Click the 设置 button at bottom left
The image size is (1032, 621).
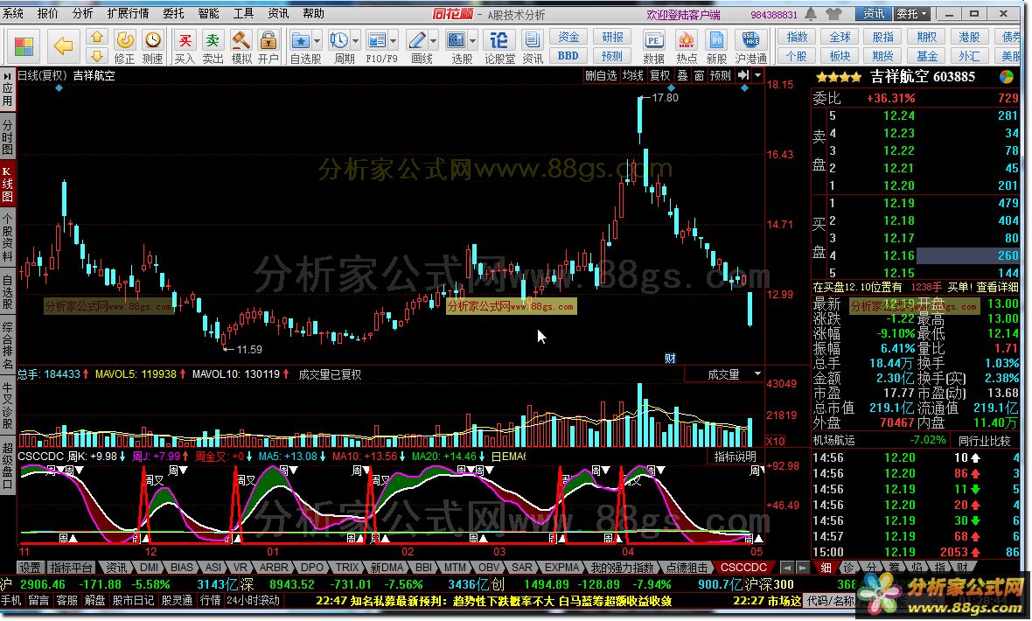pyautogui.click(x=30, y=567)
